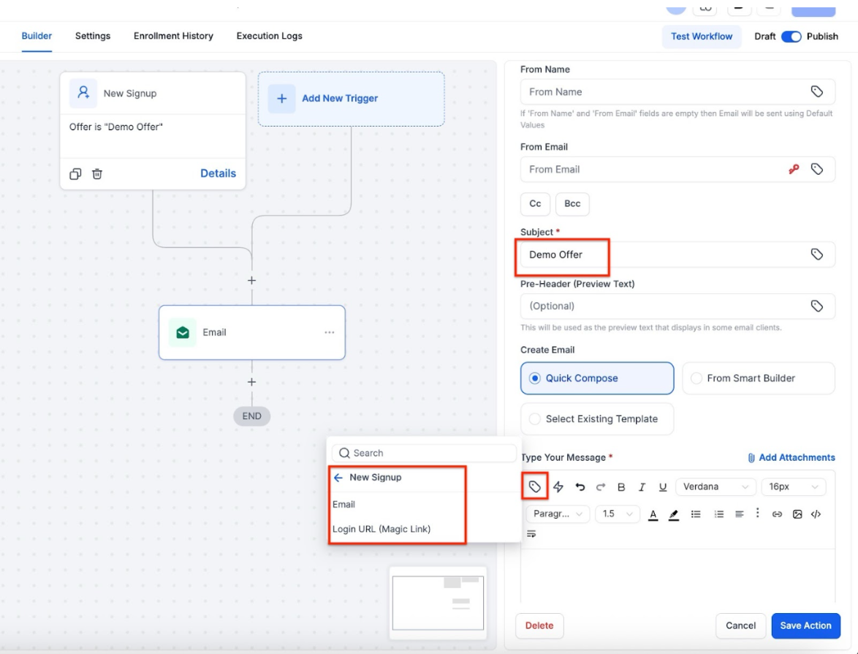Open the 1.5 line height dropdown
The image size is (858, 654).
[x=618, y=514]
